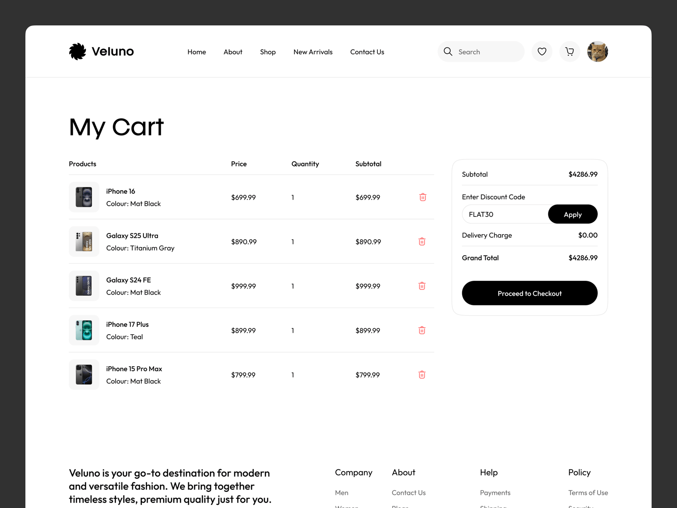Screen dimensions: 677x508
Task: Open Contact Us in the footer
Action: point(408,493)
